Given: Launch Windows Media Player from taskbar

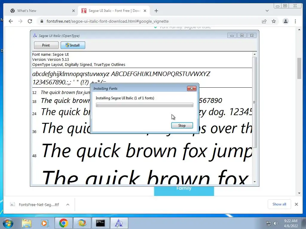Looking at the screenshot, I should tap(45, 223).
